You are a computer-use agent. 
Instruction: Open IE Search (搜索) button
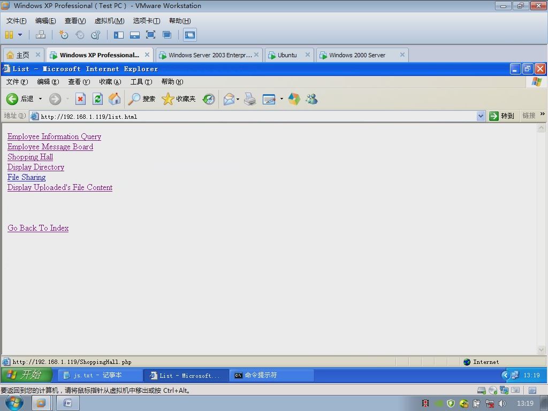(141, 99)
